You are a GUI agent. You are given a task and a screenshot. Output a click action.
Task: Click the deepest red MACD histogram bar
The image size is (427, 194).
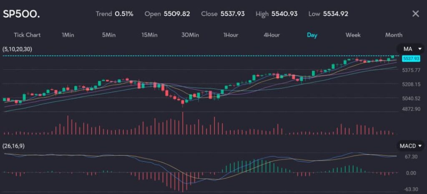[183, 182]
